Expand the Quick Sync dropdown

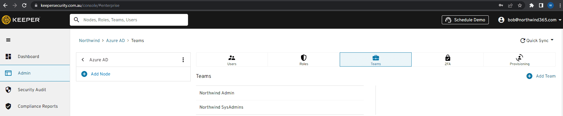(537, 41)
